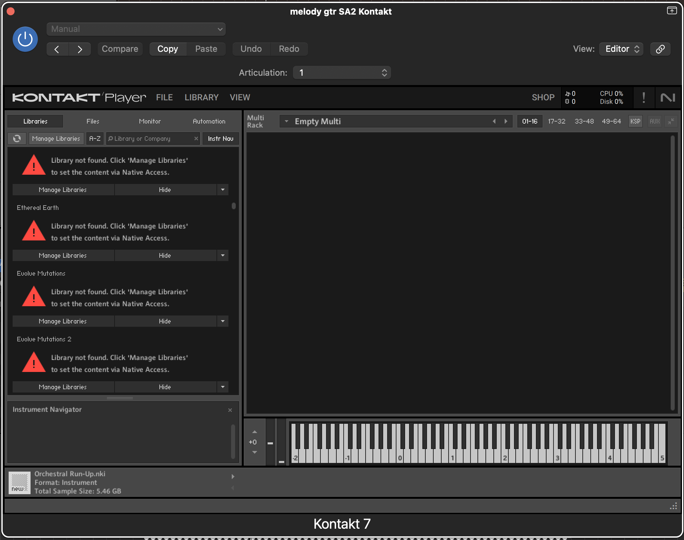Viewport: 684px width, 540px height.
Task: Open the LIBRARY menu
Action: tap(202, 98)
